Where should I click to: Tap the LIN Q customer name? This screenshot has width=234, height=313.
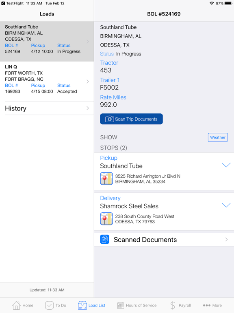coord(11,67)
